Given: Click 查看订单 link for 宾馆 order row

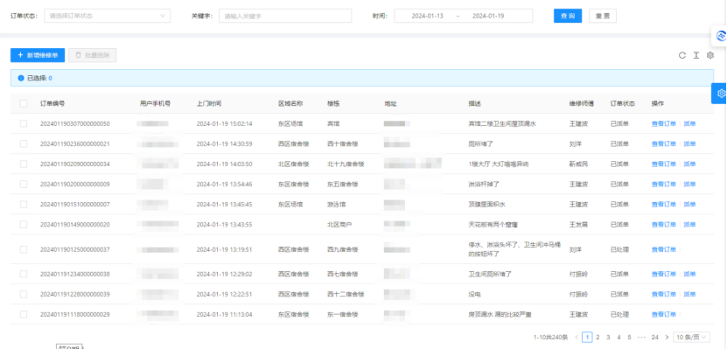Looking at the screenshot, I should tap(664, 123).
